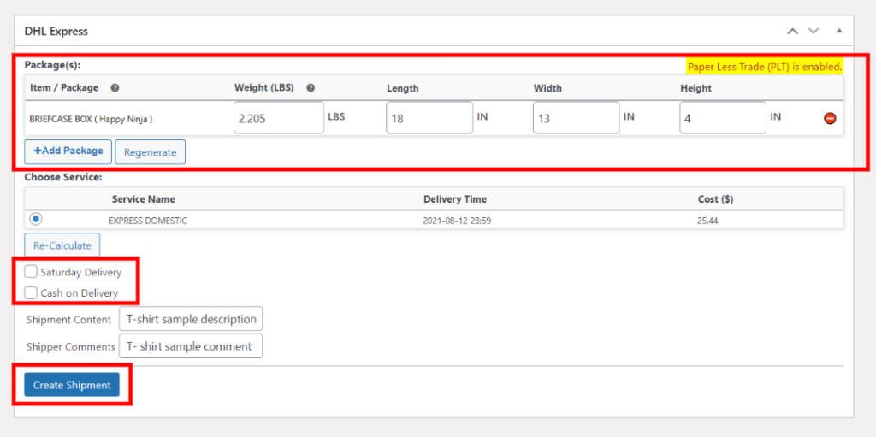Edit the Height field showing 4

click(723, 118)
